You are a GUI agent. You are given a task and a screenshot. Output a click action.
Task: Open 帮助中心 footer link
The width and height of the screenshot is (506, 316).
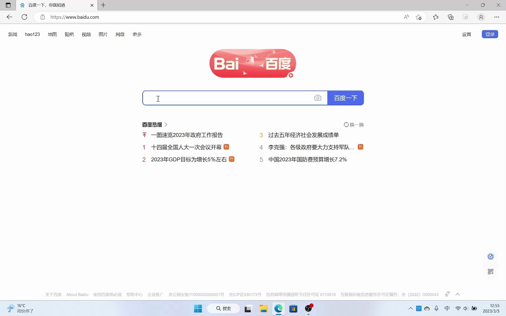(x=134, y=295)
